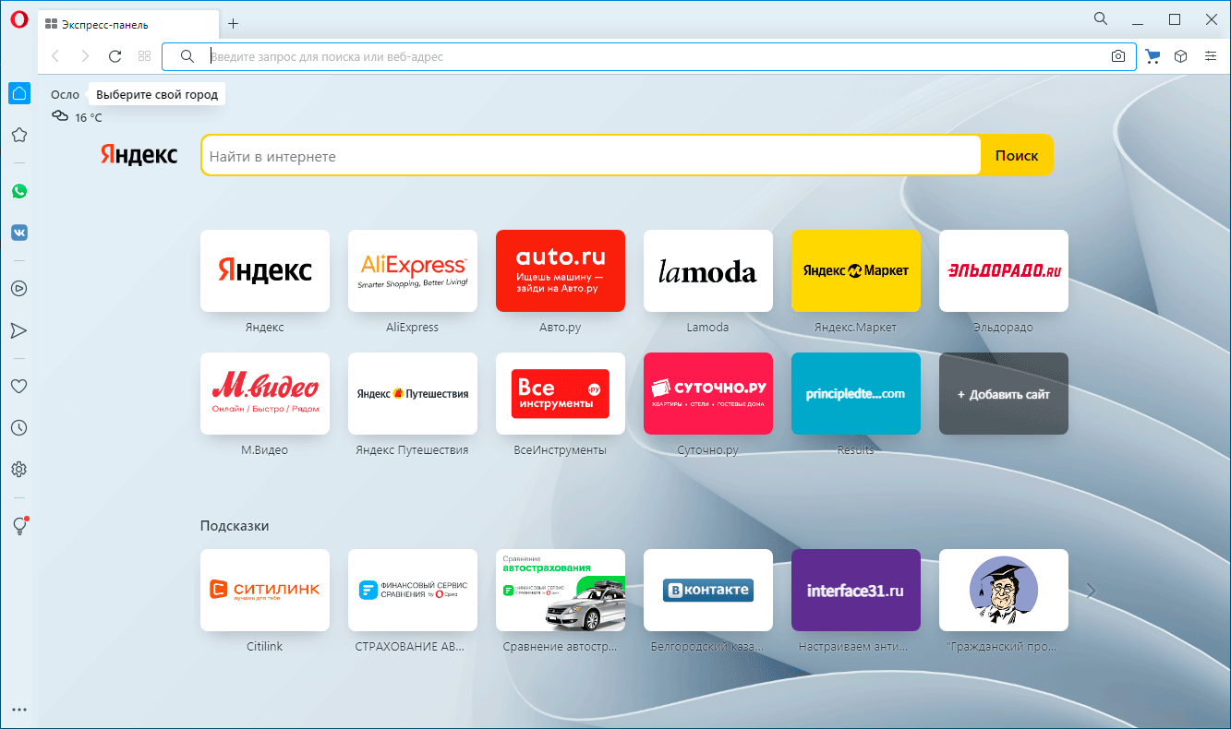Open the М.Видео speed dial tile
The image size is (1231, 729).
point(265,393)
